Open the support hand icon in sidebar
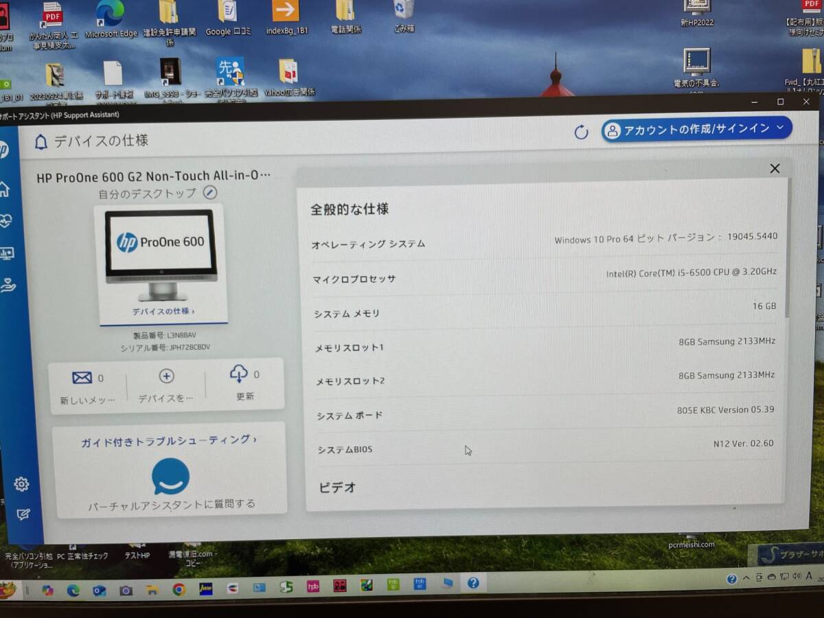This screenshot has width=824, height=618. [x=8, y=286]
